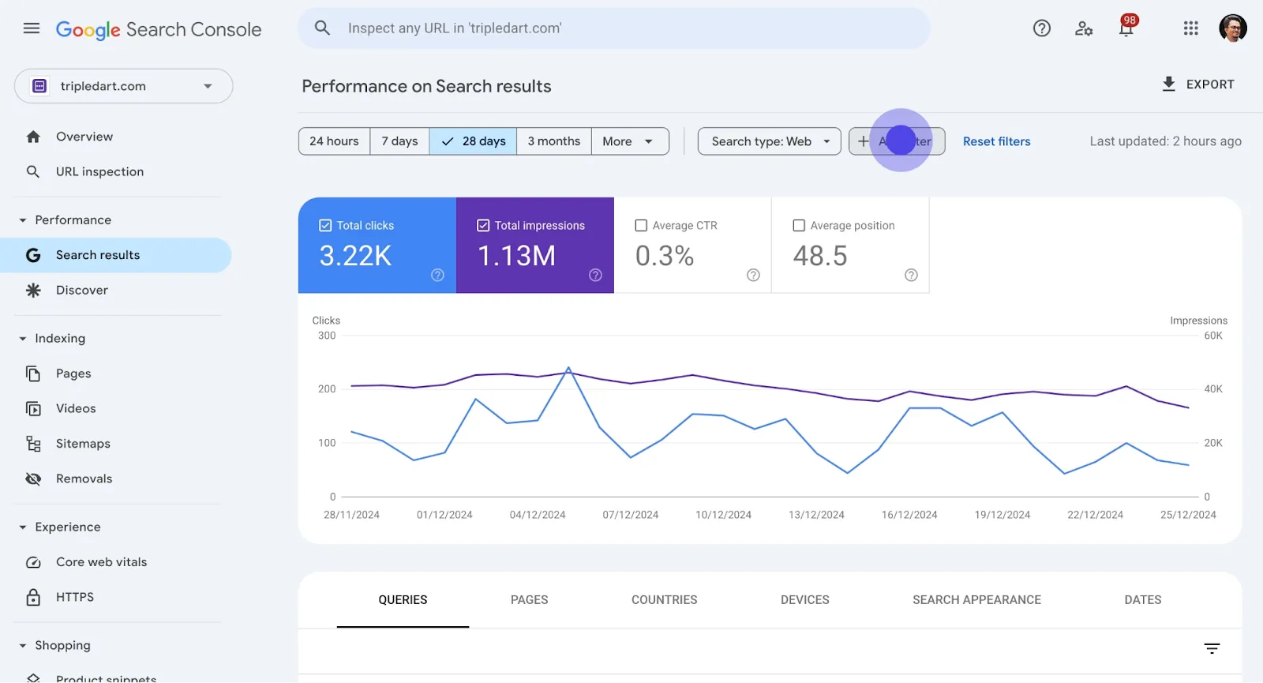Open URL inspection in the sidebar
Viewport: 1263px width, 683px height.
point(100,171)
